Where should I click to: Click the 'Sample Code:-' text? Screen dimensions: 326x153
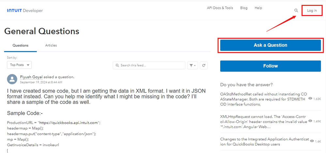pyautogui.click(x=25, y=113)
